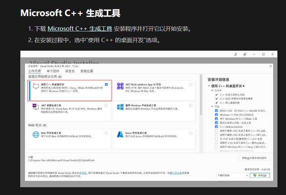
Task: Click the shield icon on the Modify button
Action: [x=255, y=175]
